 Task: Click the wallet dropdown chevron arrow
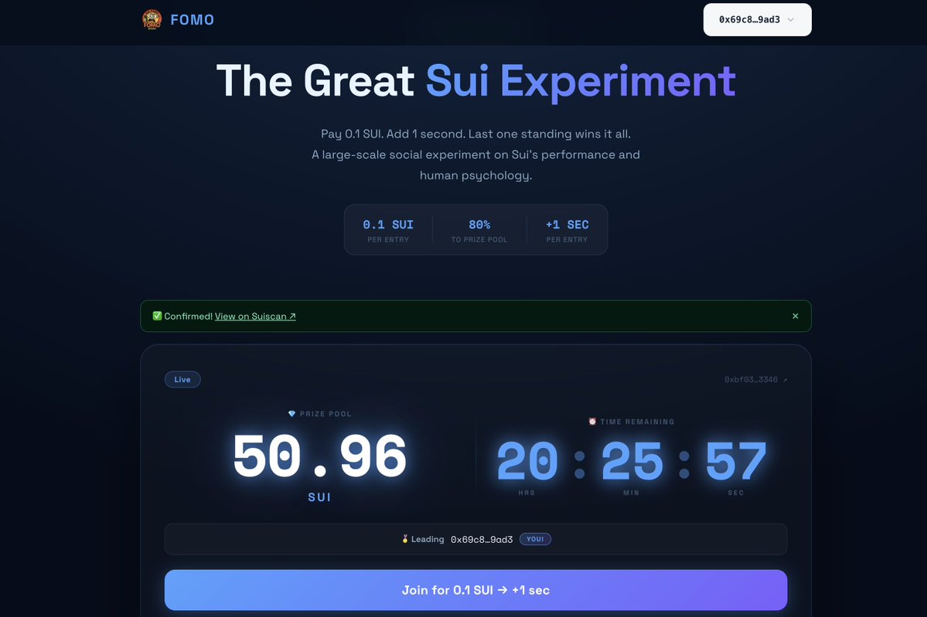790,19
